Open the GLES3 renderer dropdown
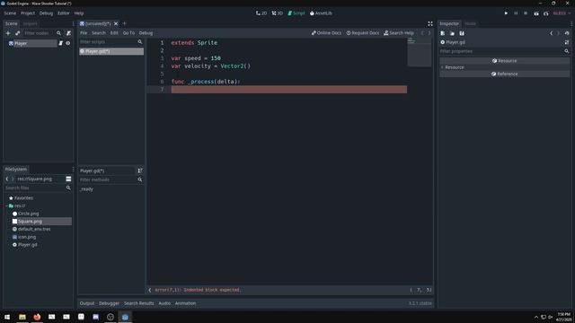The width and height of the screenshot is (575, 323). pyautogui.click(x=562, y=13)
